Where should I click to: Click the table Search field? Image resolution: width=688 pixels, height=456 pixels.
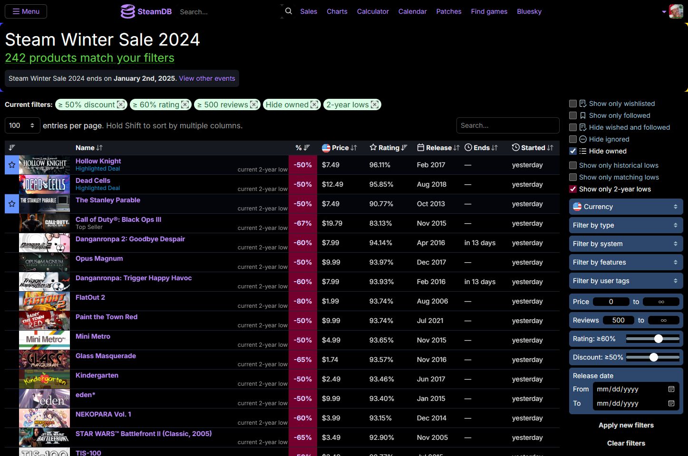pyautogui.click(x=508, y=125)
